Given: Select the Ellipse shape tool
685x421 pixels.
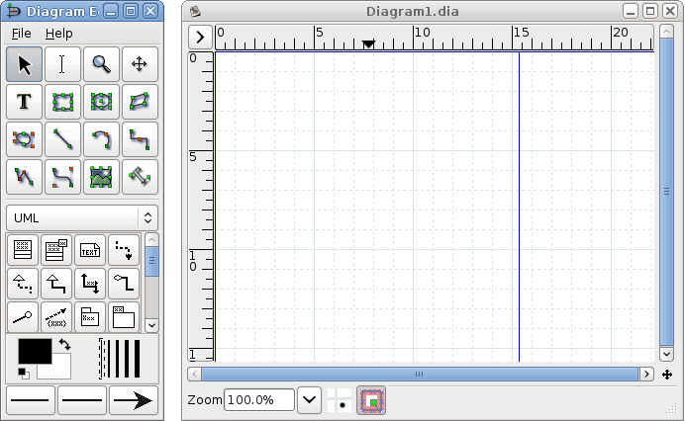Looking at the screenshot, I should [x=101, y=102].
